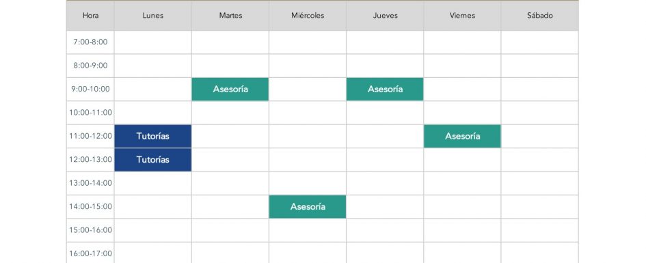This screenshot has width=646, height=263.
Task: Select the 7:00-8:00 time row label
Action: pos(90,42)
